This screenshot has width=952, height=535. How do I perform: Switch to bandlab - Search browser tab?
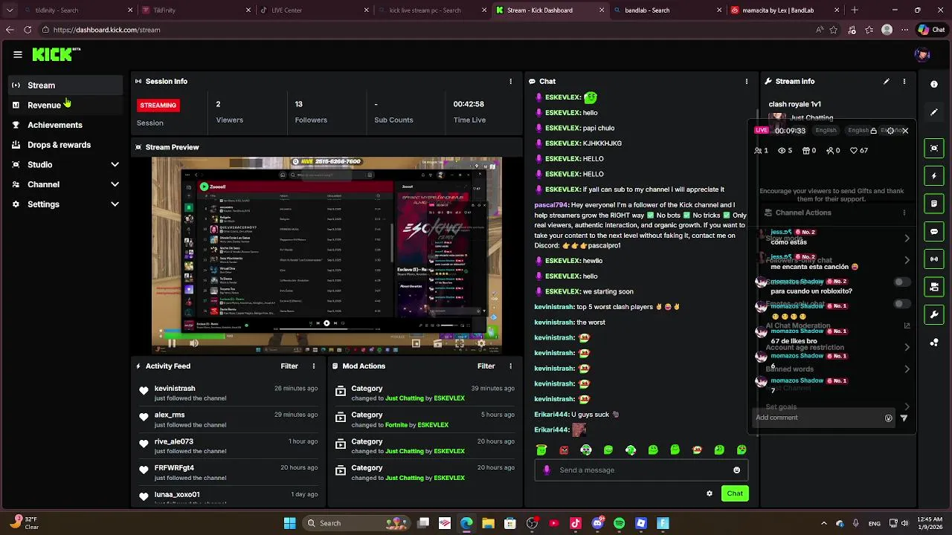[666, 10]
